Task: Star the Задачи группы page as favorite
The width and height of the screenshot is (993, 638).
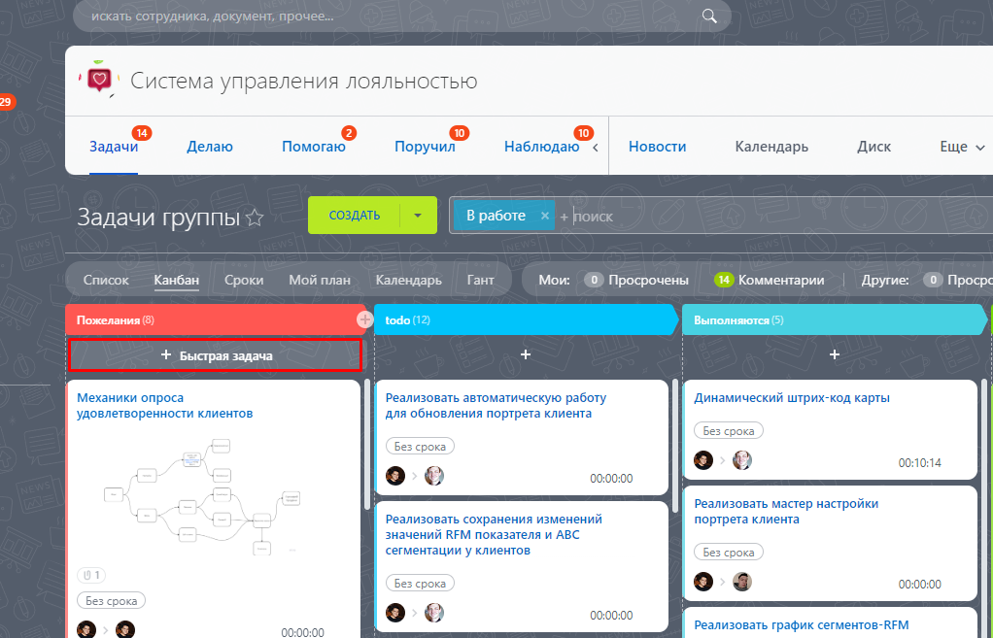Action: pyautogui.click(x=255, y=218)
